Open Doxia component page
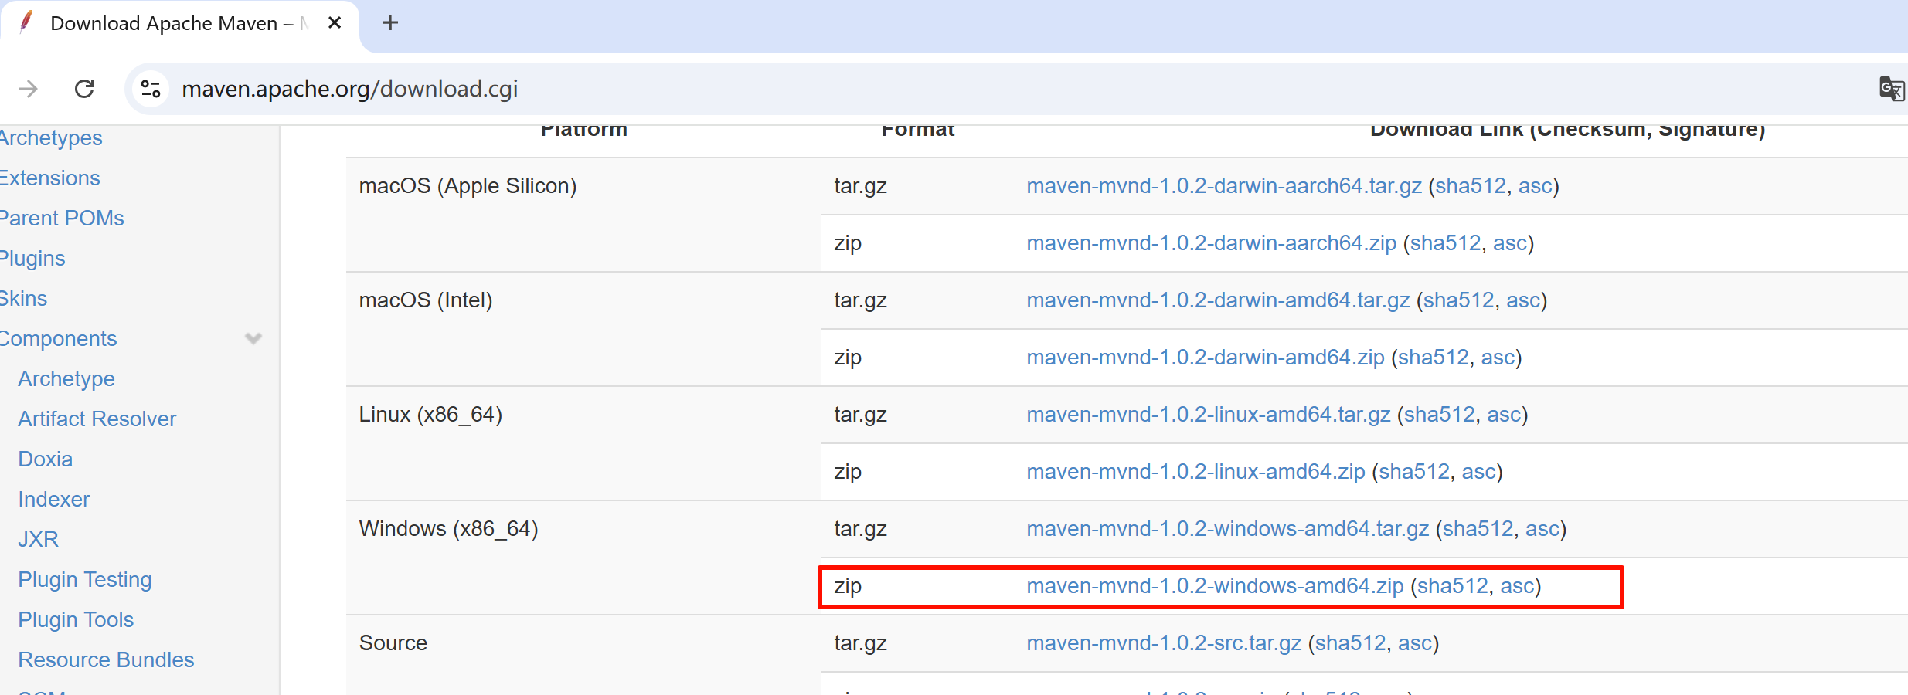This screenshot has height=695, width=1908. click(x=46, y=459)
